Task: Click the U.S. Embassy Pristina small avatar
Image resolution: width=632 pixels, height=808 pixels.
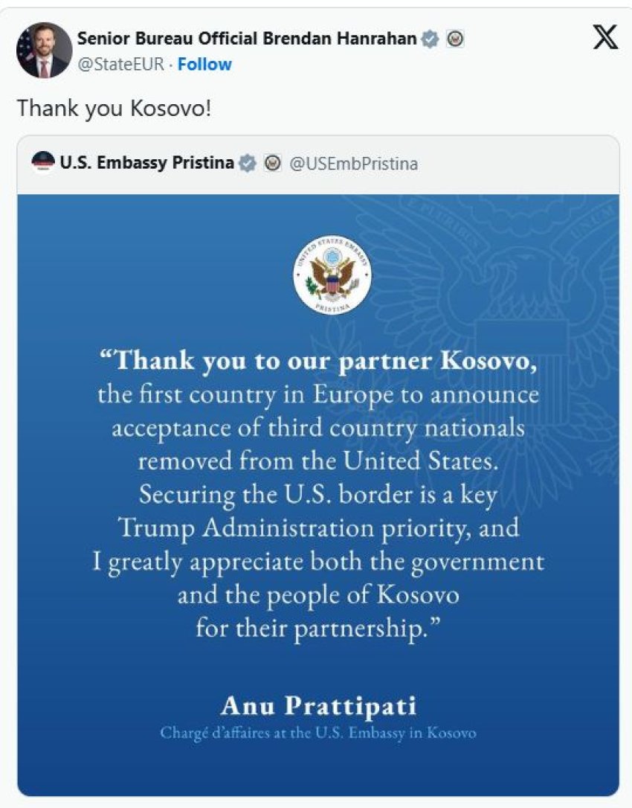Action: 44,162
